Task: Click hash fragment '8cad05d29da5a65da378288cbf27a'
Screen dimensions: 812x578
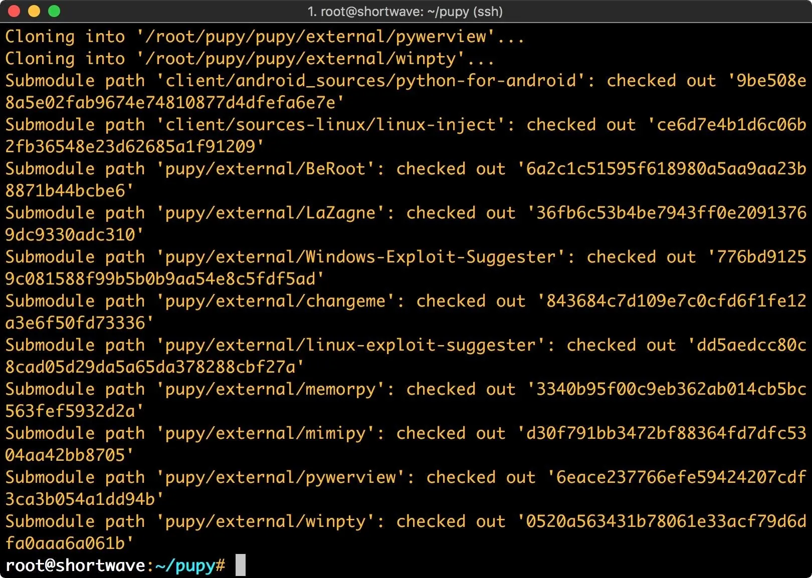Action: click(x=150, y=367)
